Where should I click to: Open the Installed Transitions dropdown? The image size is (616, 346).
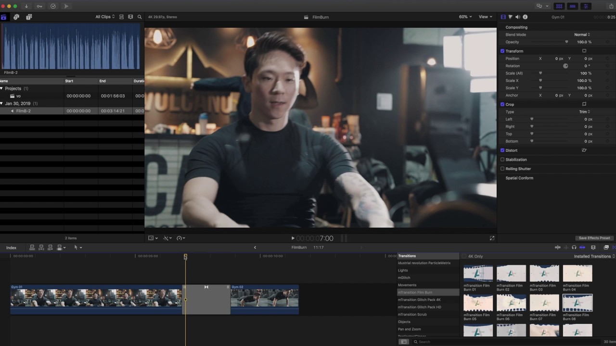click(x=593, y=256)
